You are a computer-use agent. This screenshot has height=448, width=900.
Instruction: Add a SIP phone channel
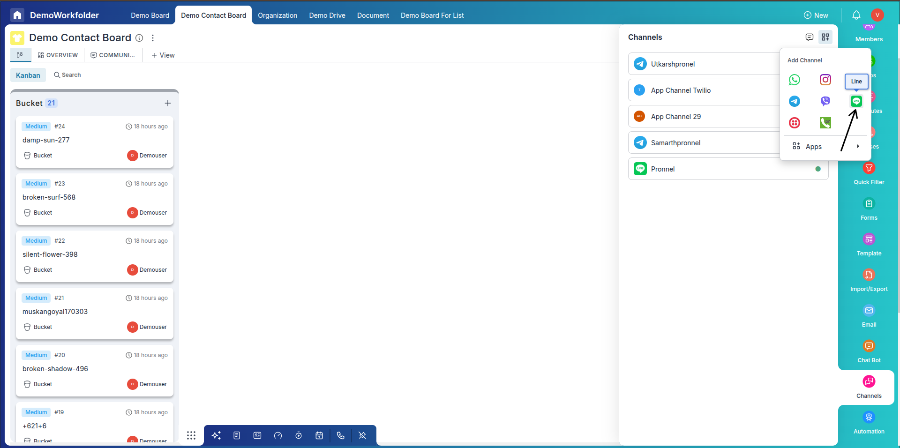pyautogui.click(x=825, y=123)
